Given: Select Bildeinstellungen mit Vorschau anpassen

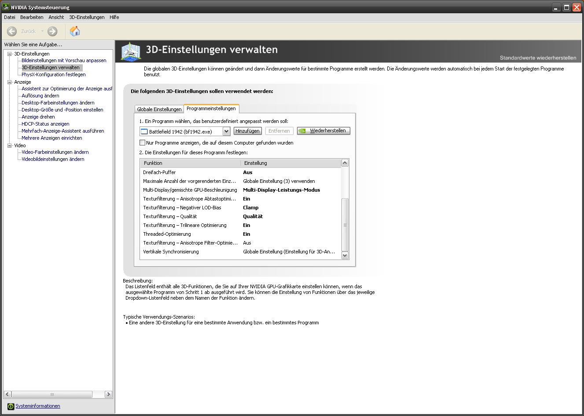Looking at the screenshot, I should [x=64, y=60].
